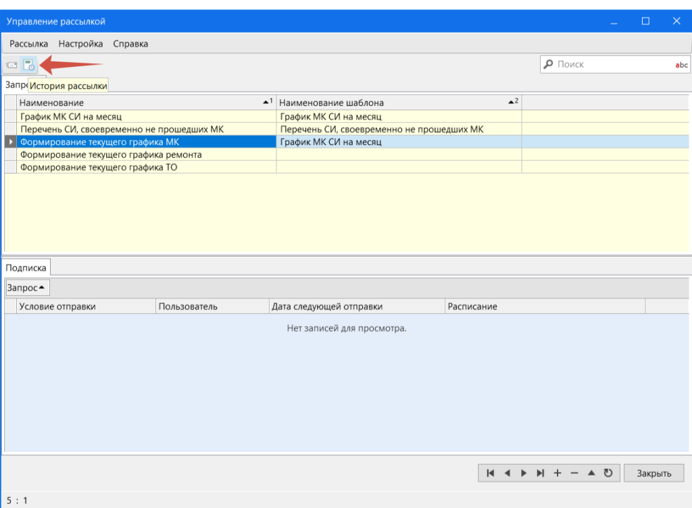
Task: Open the Рассылка menu
Action: (x=28, y=44)
